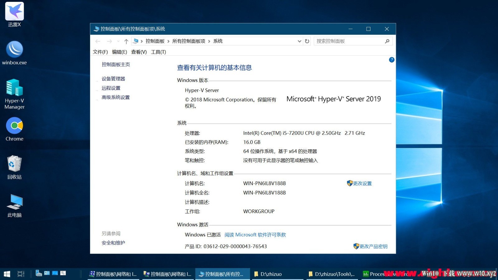Click the 控制面板 breadcrumb
The height and width of the screenshot is (280, 498).
pyautogui.click(x=155, y=41)
